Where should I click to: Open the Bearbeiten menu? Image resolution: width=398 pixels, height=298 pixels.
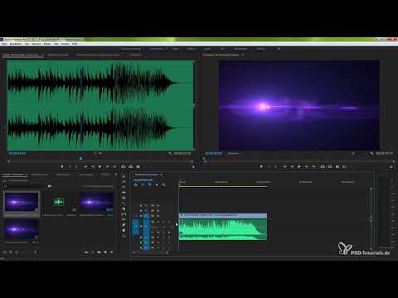tap(16, 44)
